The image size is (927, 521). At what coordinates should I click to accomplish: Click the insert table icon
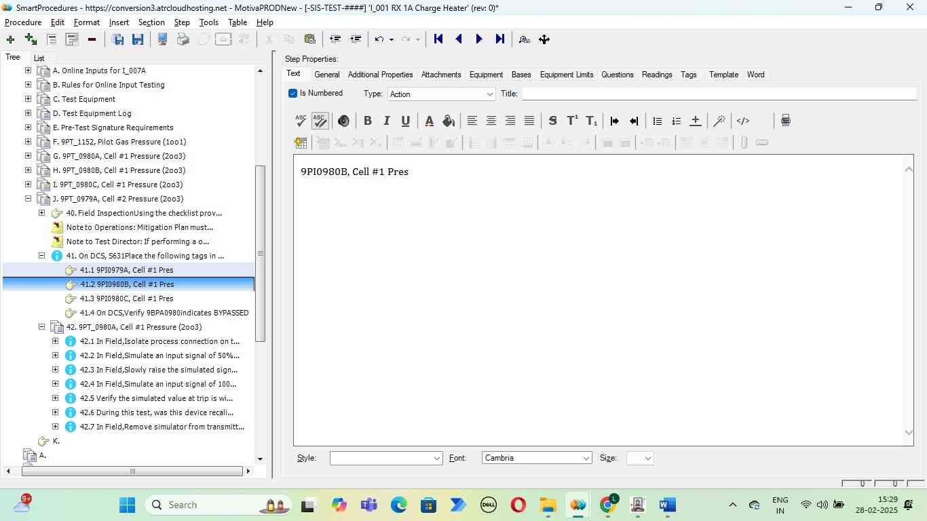301,142
